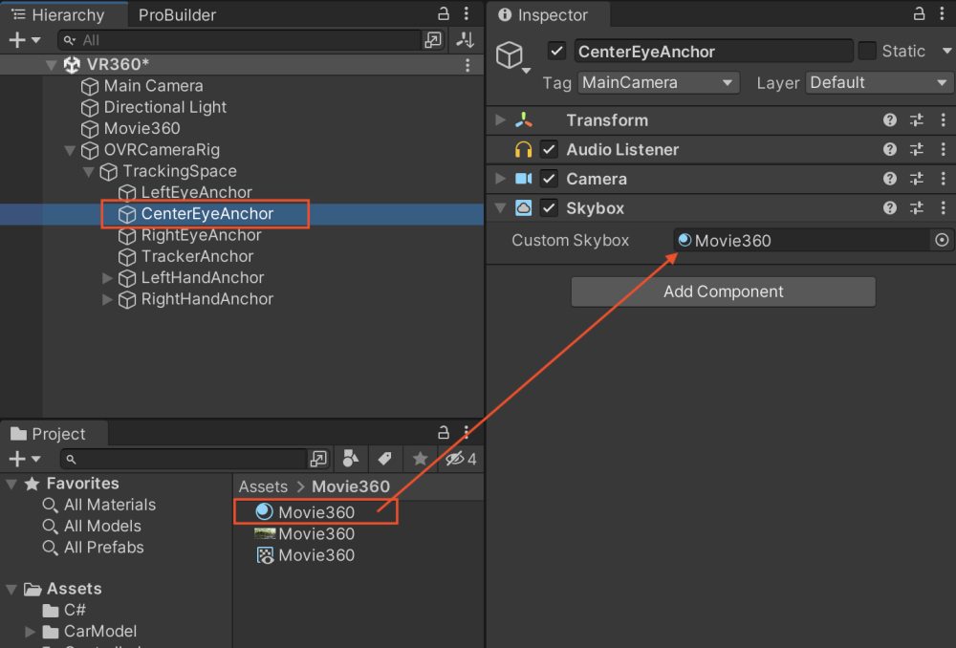Open the Skybox component help reference icon
This screenshot has width=956, height=648.
890,207
